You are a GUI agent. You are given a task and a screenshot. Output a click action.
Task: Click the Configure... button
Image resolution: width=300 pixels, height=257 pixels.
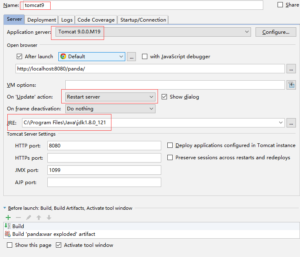tap(276, 32)
